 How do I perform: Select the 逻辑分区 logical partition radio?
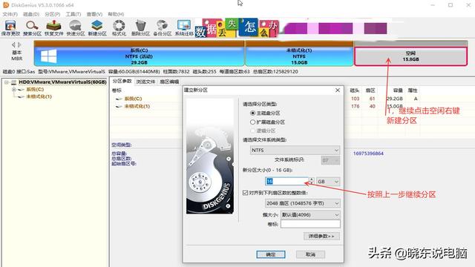coord(252,131)
